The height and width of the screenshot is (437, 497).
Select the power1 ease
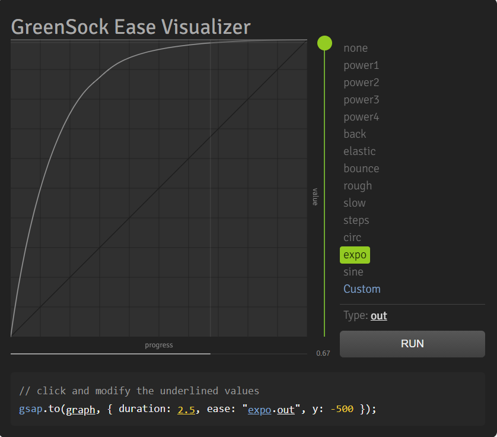(x=361, y=65)
